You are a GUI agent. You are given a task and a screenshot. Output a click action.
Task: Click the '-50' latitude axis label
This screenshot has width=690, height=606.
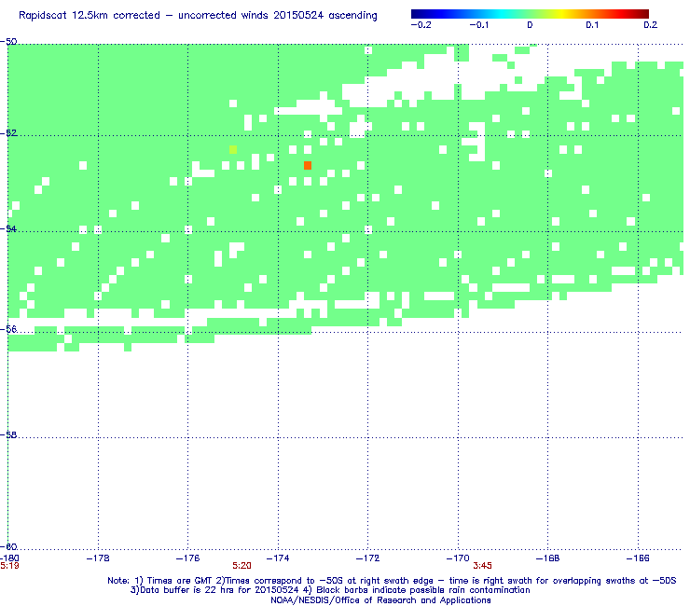[8, 42]
